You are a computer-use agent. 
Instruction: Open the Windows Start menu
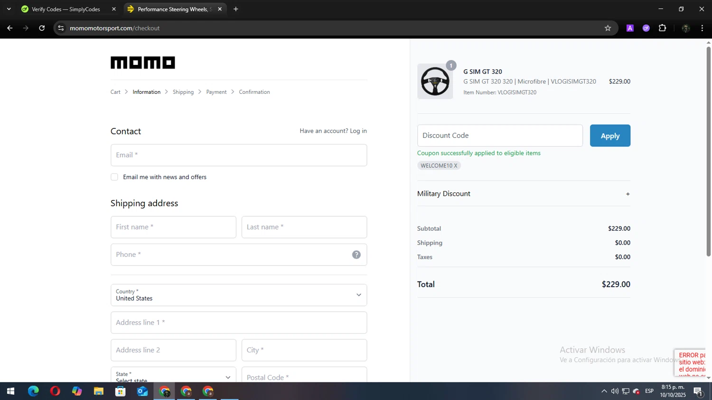click(x=10, y=391)
